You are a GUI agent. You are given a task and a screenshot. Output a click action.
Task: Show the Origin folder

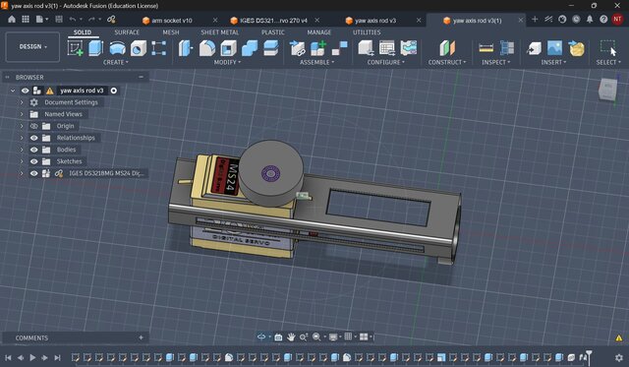click(34, 126)
